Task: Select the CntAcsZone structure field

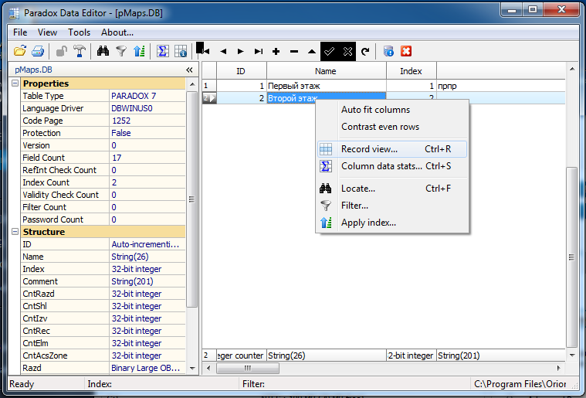Action: click(103, 355)
